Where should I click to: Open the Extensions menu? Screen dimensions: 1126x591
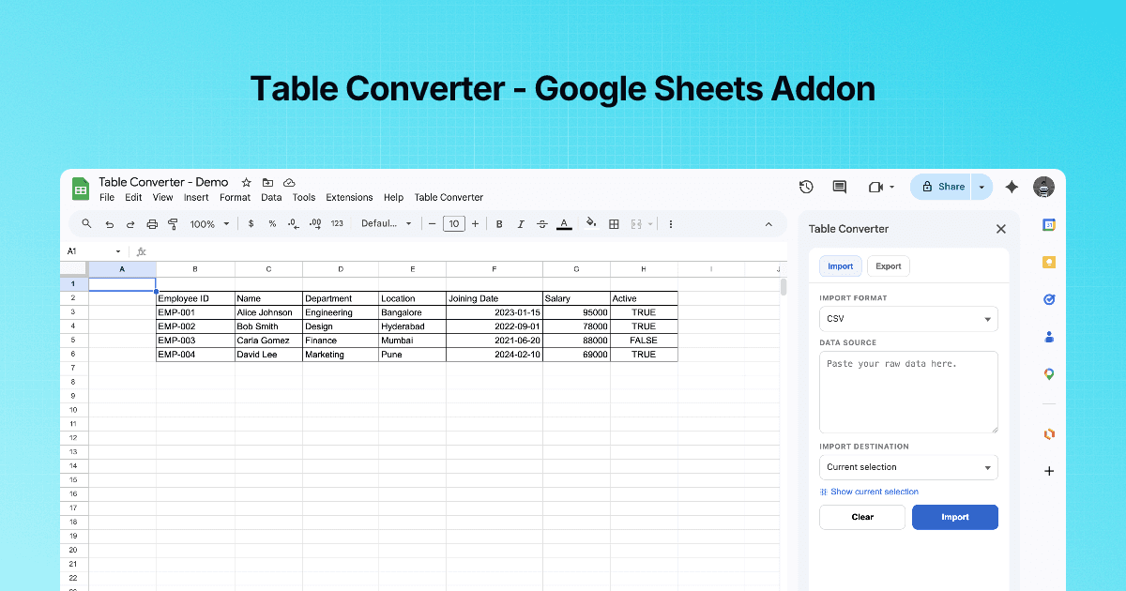point(349,197)
